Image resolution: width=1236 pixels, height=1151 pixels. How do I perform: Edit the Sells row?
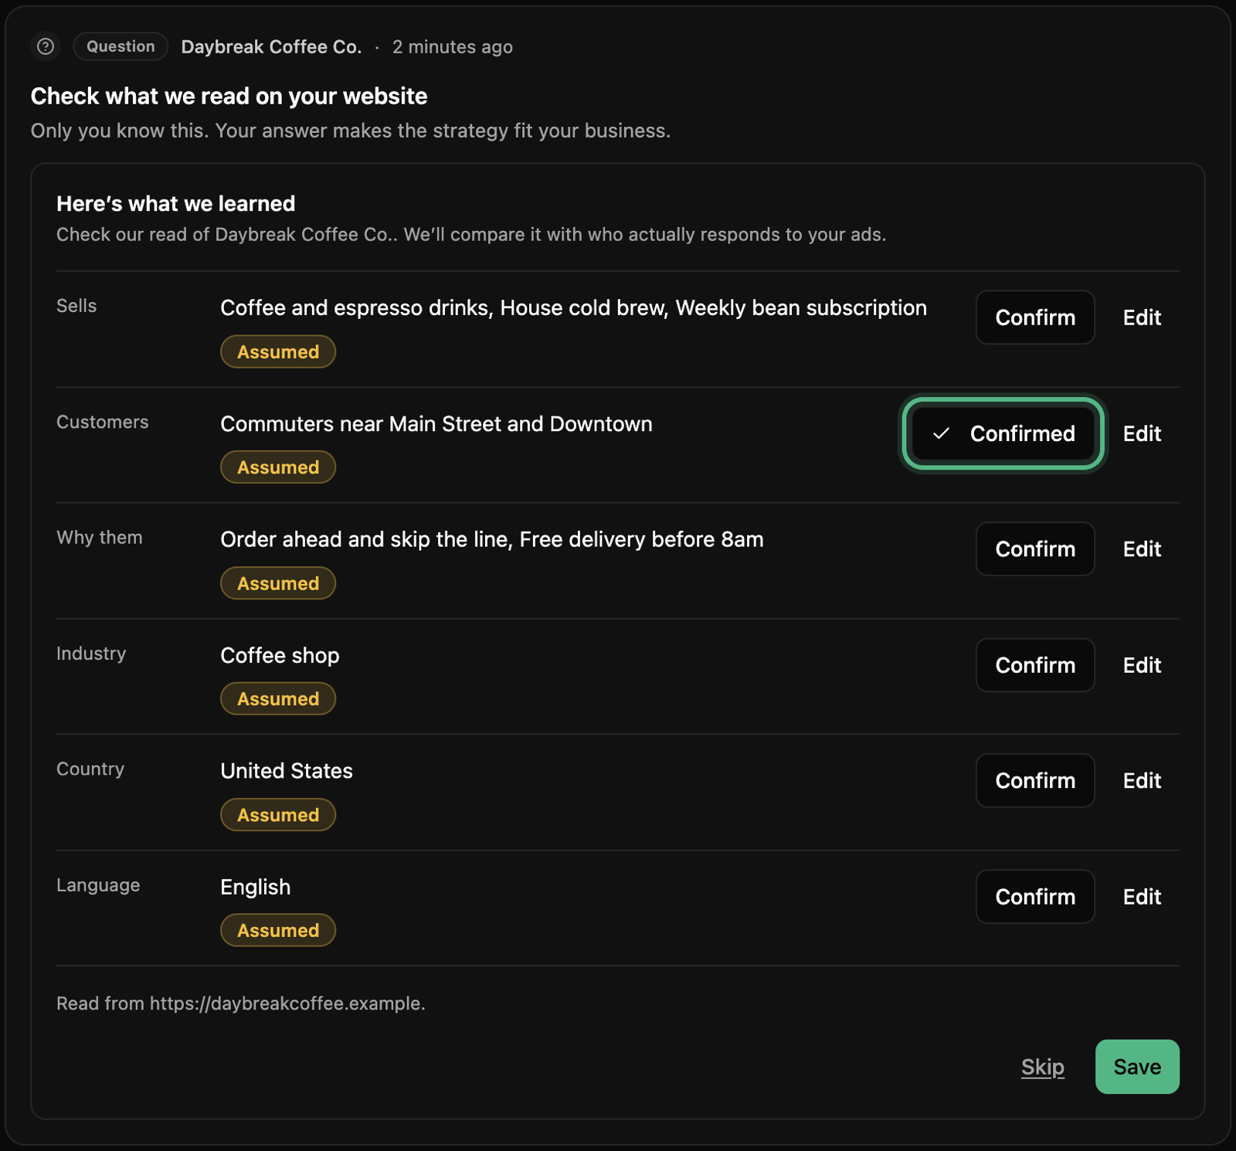(x=1142, y=317)
